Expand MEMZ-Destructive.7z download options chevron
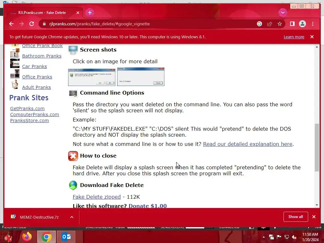This screenshot has height=243, width=324. (72, 217)
